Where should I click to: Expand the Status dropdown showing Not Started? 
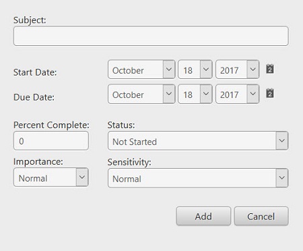point(198,141)
